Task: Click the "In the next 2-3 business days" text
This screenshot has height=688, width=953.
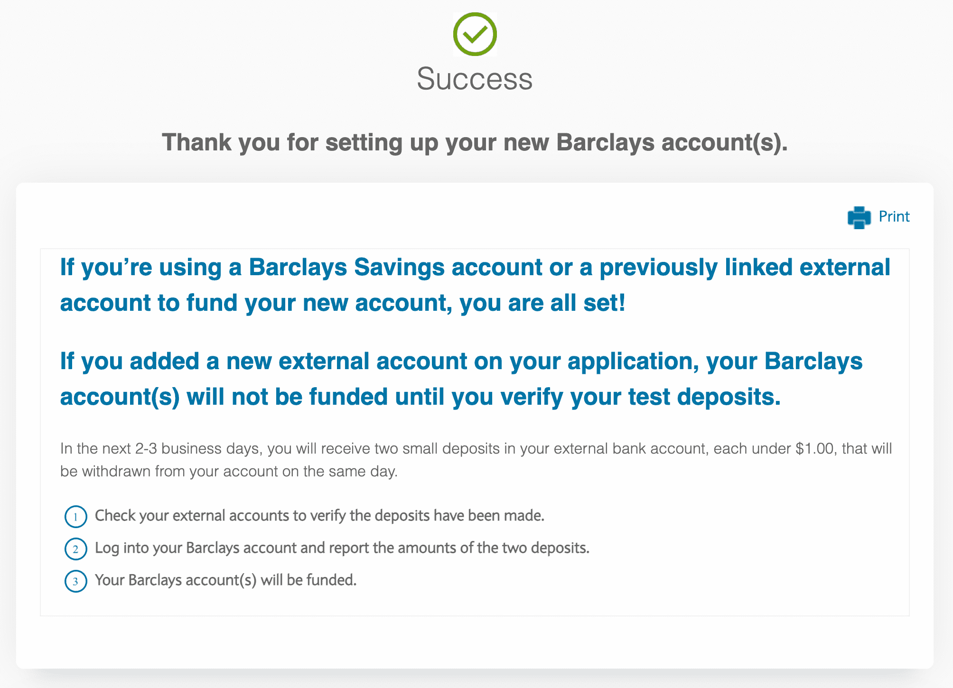Action: pyautogui.click(x=161, y=448)
